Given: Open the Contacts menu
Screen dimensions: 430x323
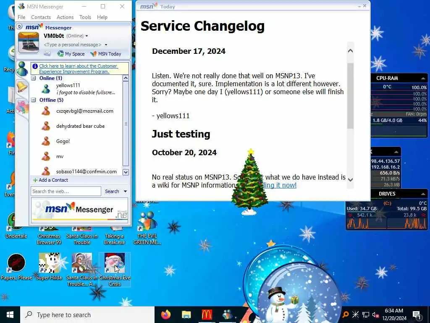Looking at the screenshot, I should click(41, 17).
